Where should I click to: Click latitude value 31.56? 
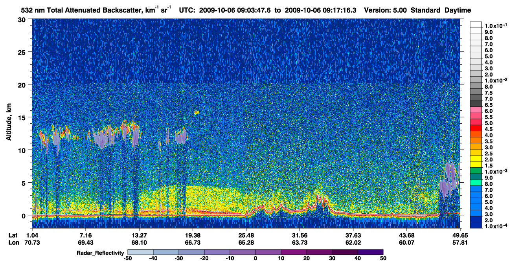pyautogui.click(x=300, y=235)
